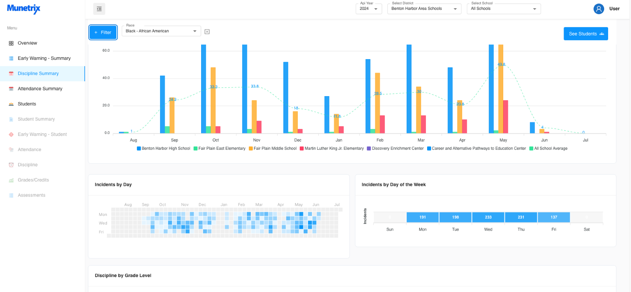The width and height of the screenshot is (631, 292).
Task: Click the Early Warning - Summary icon
Action: [x=11, y=58]
